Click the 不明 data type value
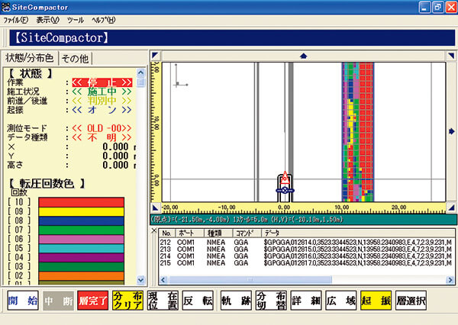Viewport: 458px width, 325px height. coord(102,137)
